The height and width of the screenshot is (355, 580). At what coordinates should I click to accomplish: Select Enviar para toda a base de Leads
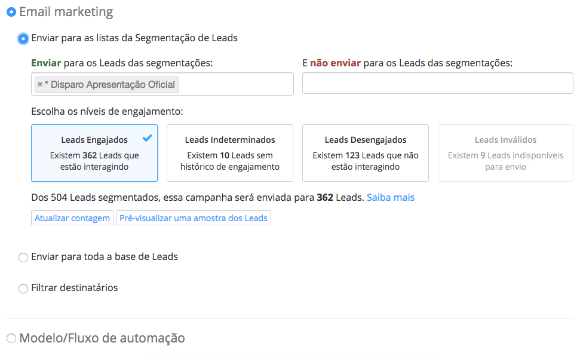(x=23, y=257)
